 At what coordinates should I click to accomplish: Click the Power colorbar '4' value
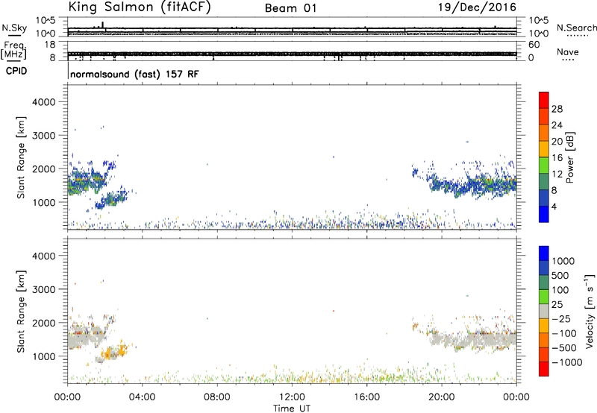pyautogui.click(x=554, y=206)
